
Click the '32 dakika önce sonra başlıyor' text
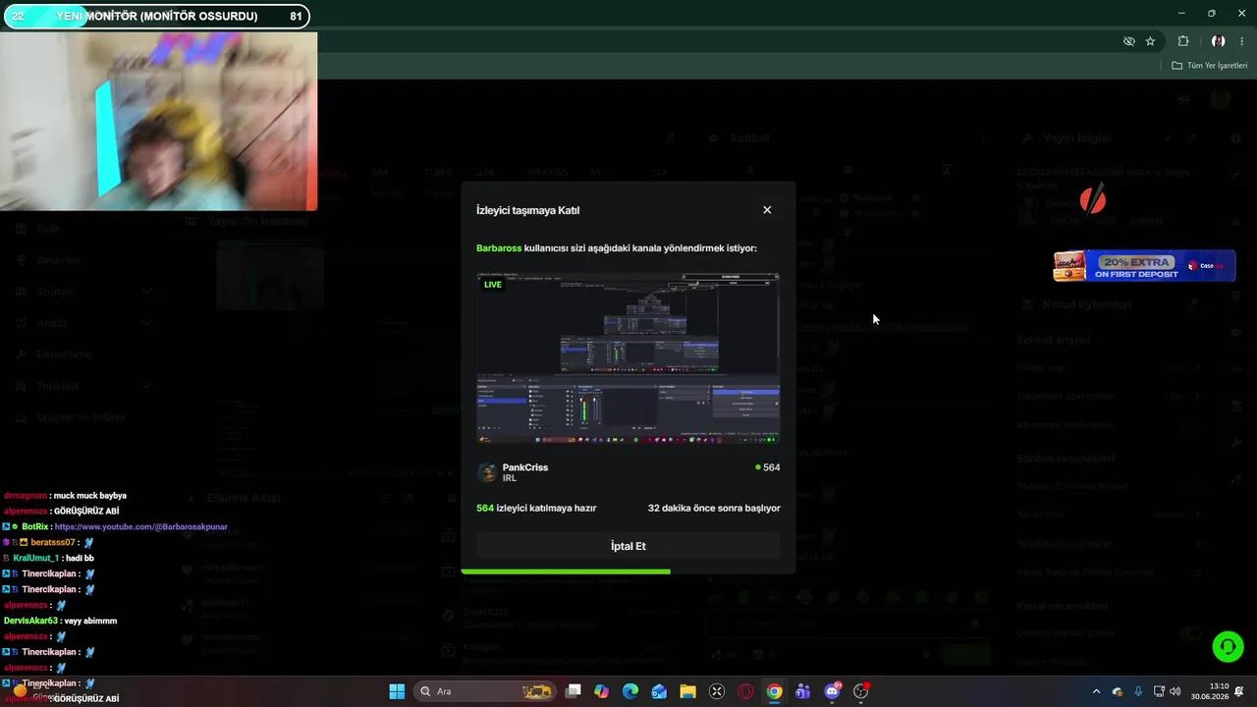(x=714, y=508)
